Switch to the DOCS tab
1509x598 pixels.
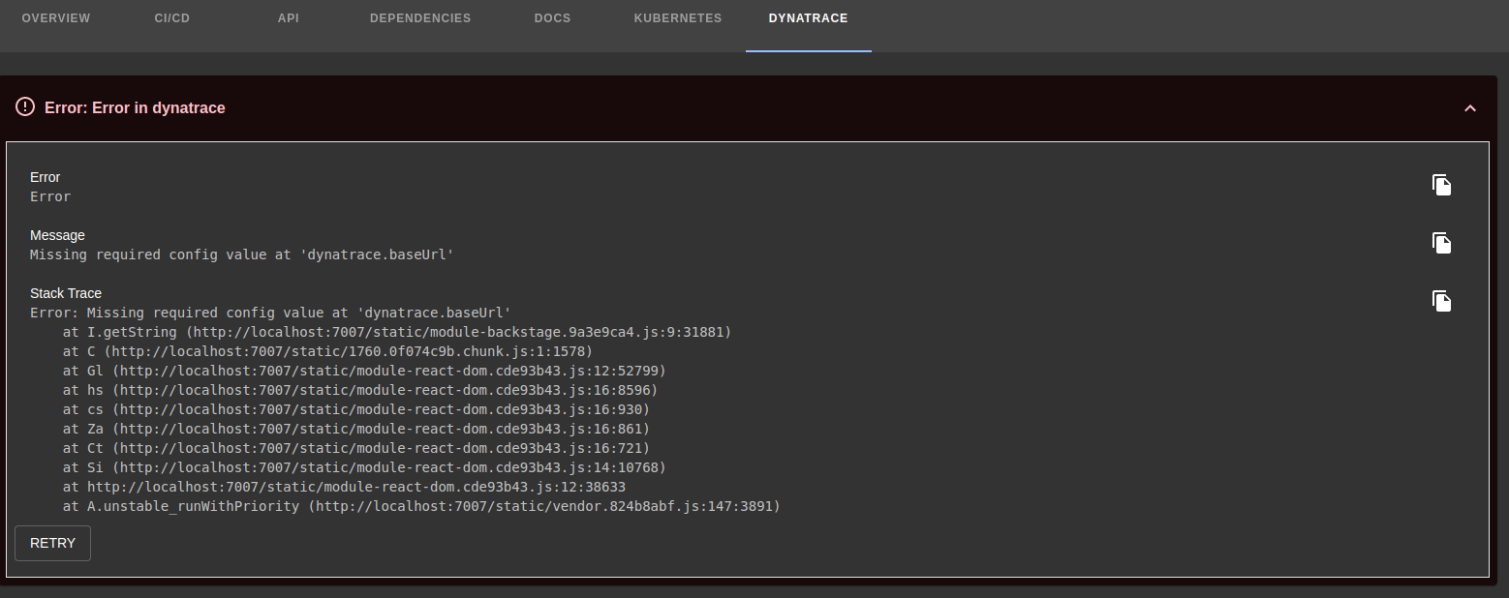point(552,17)
